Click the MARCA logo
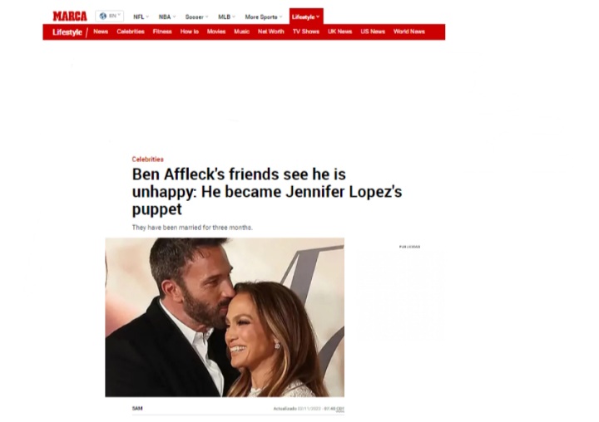The height and width of the screenshot is (422, 599). click(70, 17)
